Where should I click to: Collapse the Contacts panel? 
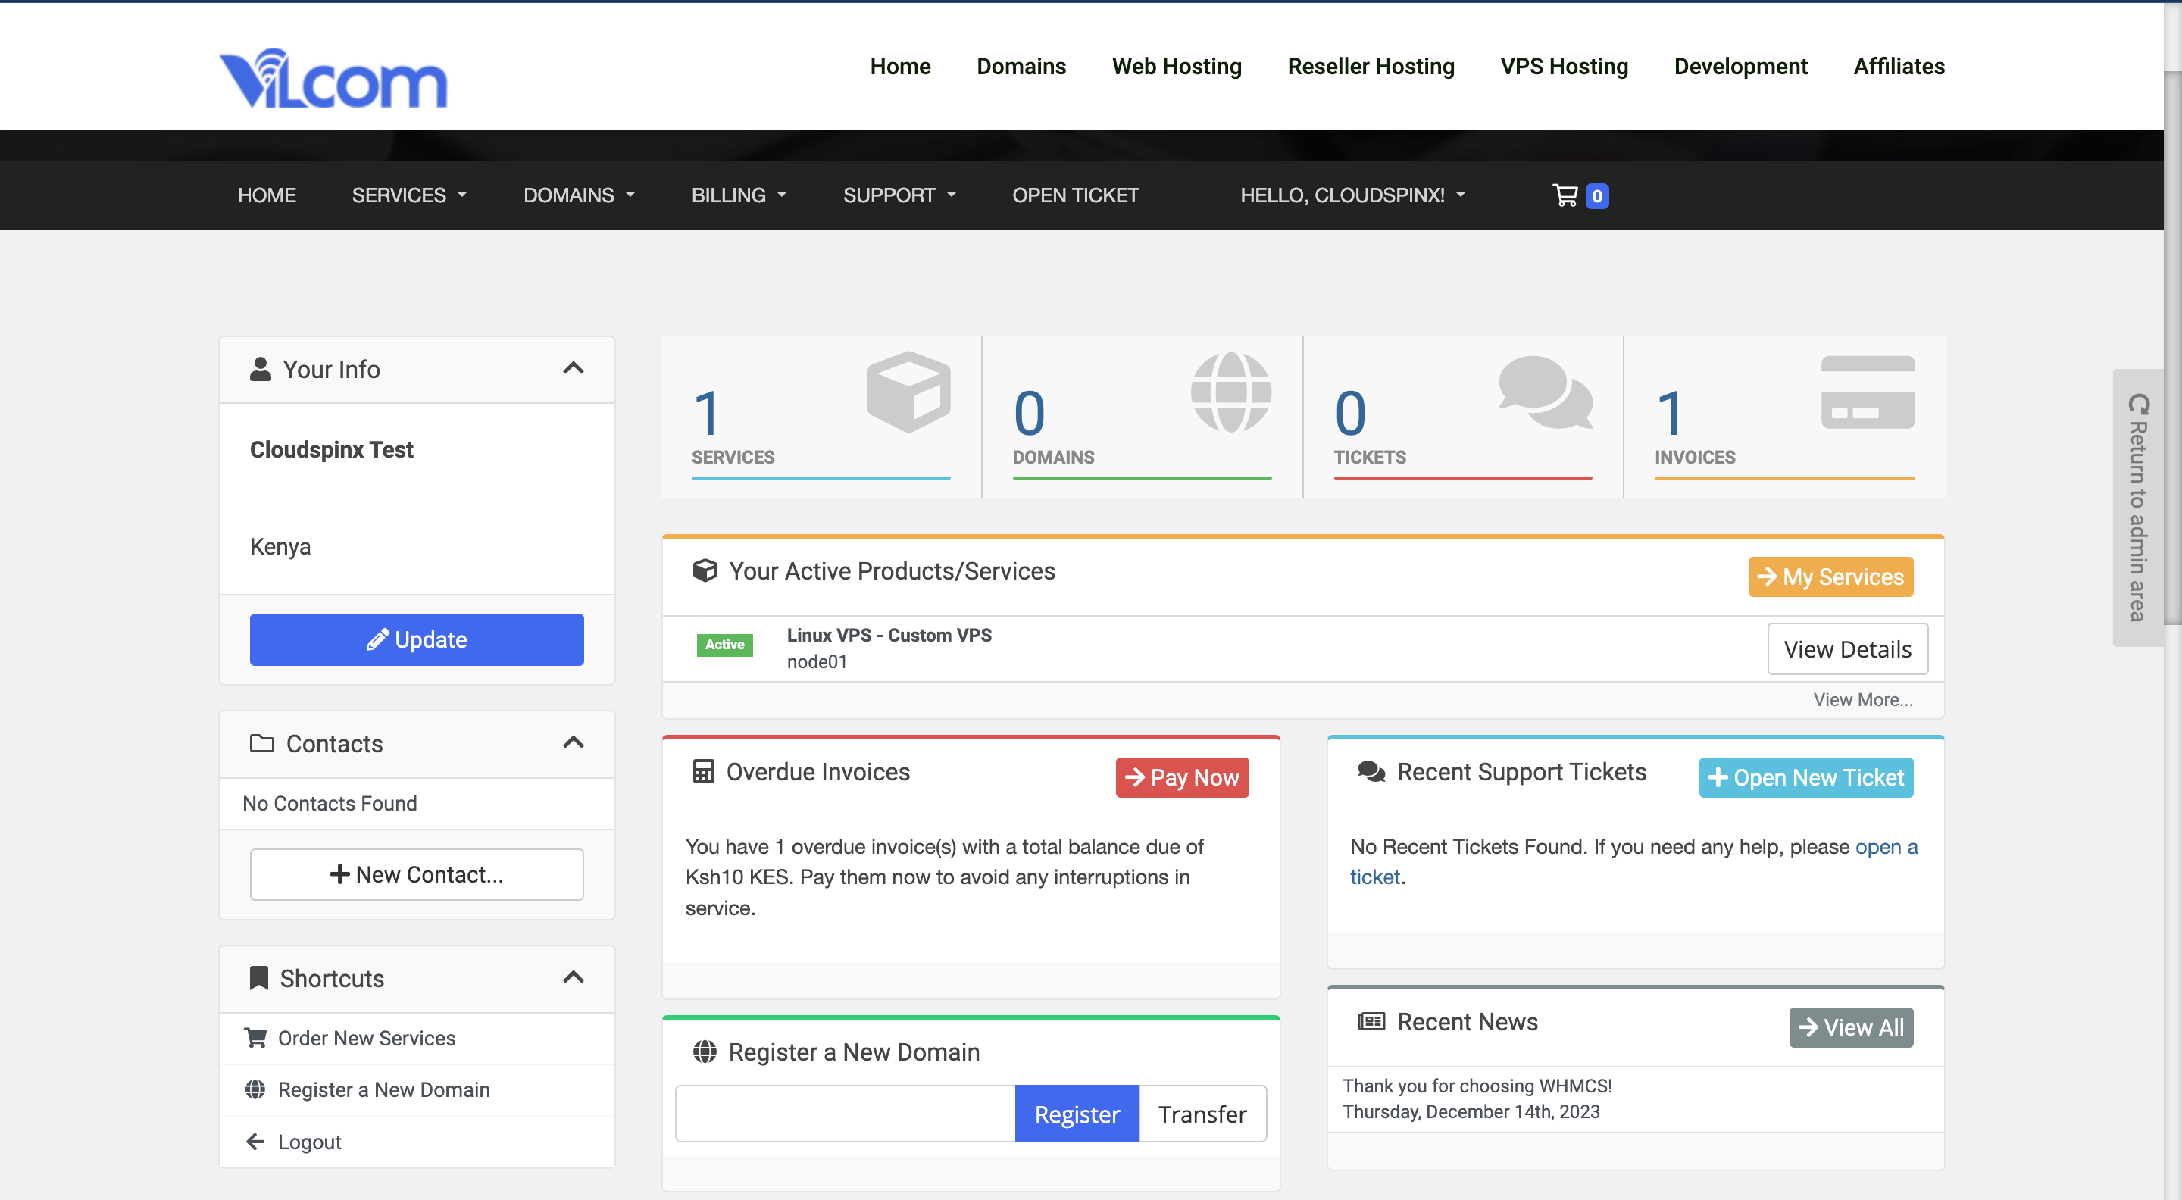click(x=574, y=742)
